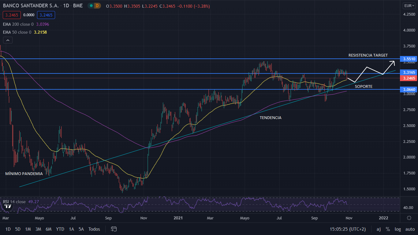Viewport: 418px width, 235px height.
Task: Click the TradingView logo icon
Action: (x=8, y=206)
